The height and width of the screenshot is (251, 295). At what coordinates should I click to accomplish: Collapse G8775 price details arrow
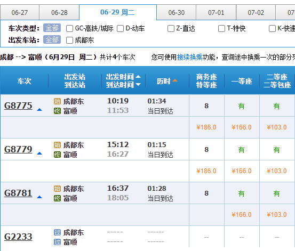39,110
